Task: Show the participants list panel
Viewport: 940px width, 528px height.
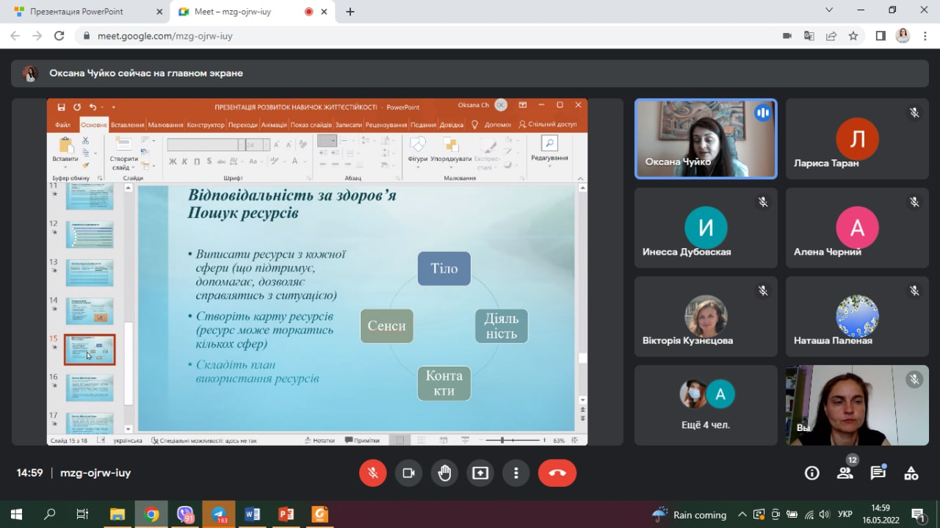Action: [x=845, y=473]
